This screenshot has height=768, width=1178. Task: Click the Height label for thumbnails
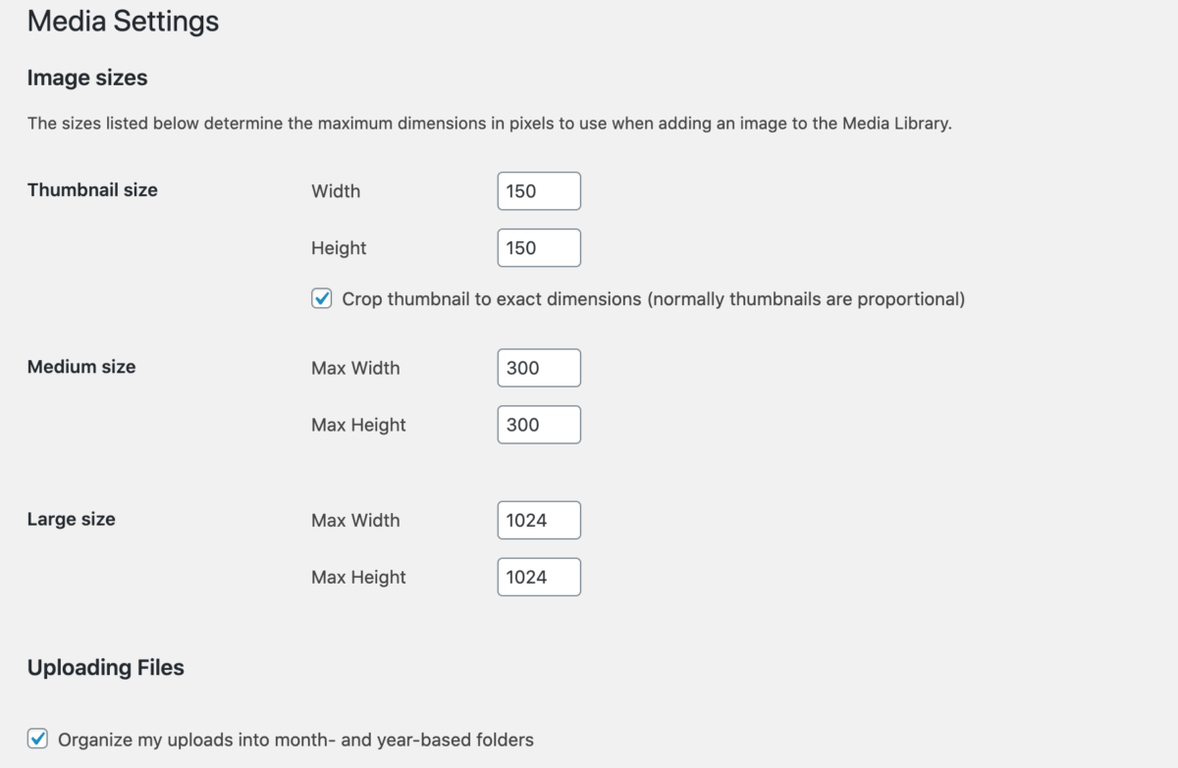click(339, 248)
